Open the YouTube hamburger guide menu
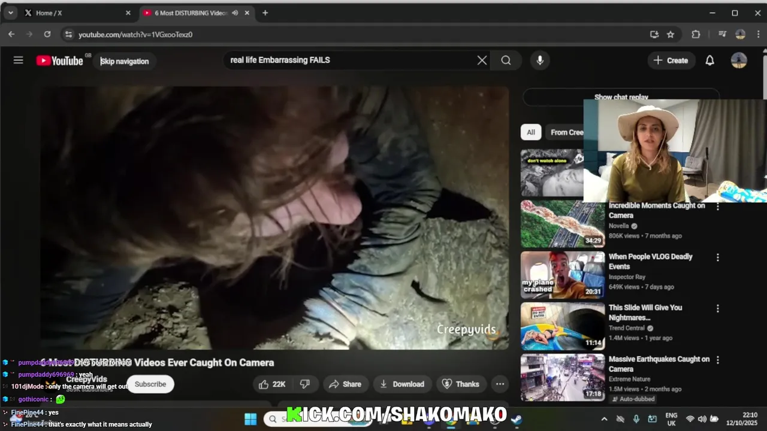Screen dimensions: 767x431 [19, 60]
